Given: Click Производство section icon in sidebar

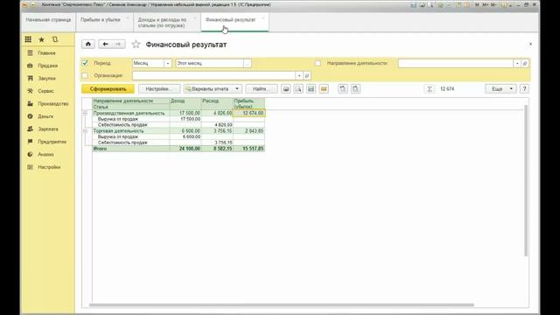Looking at the screenshot, I should point(30,103).
